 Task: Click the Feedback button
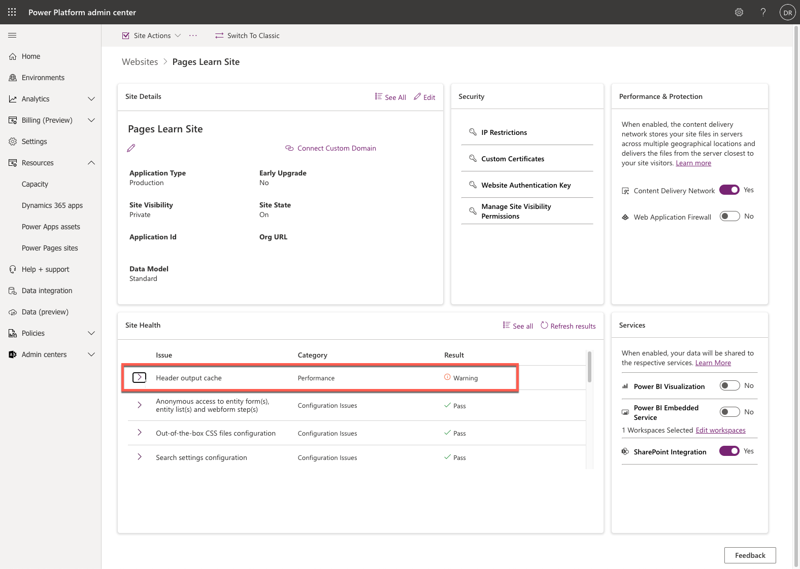(x=750, y=555)
